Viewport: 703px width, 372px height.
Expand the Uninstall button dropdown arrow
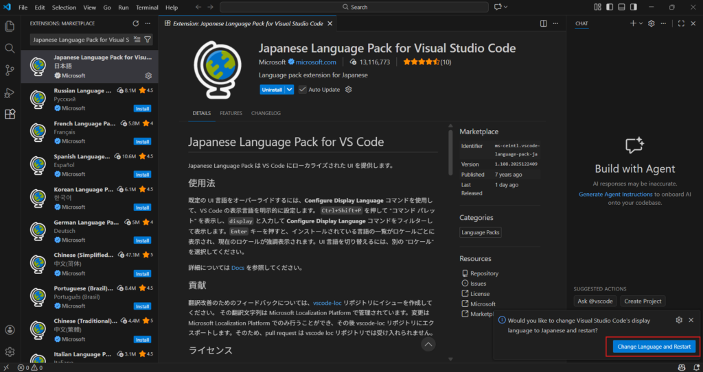(290, 89)
